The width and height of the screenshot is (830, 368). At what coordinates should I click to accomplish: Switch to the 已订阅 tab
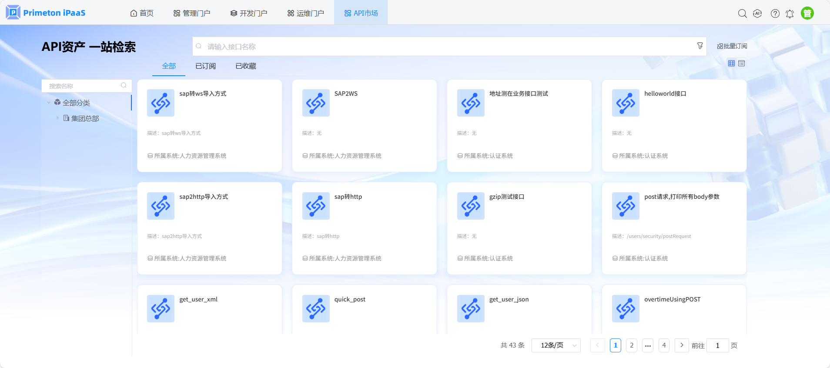(x=205, y=66)
